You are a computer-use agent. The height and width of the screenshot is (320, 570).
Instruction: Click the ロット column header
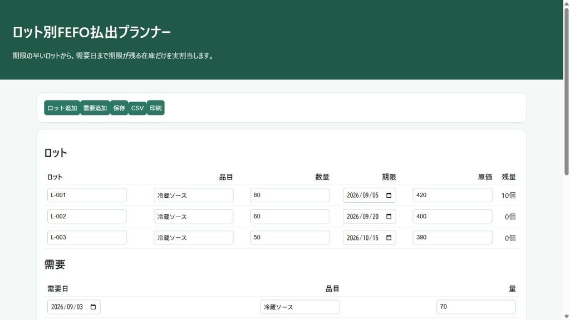point(55,177)
